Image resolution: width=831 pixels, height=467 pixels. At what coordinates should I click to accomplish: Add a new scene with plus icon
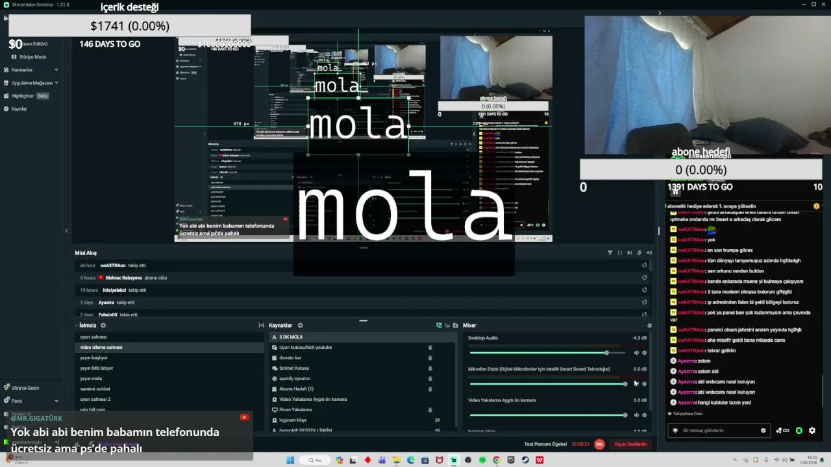(103, 326)
